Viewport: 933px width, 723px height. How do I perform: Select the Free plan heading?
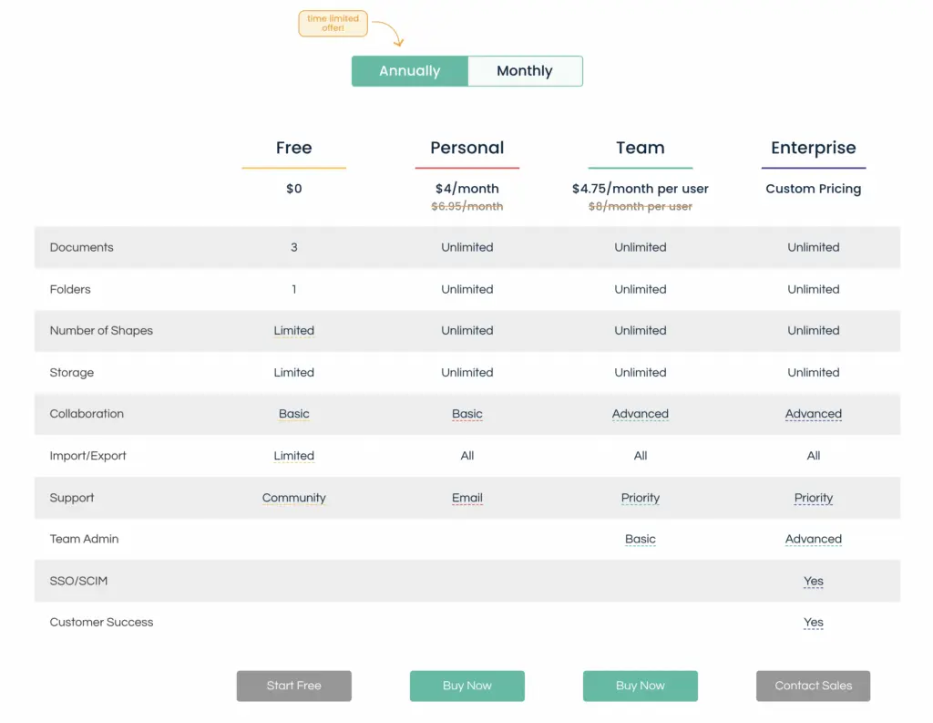coord(294,148)
